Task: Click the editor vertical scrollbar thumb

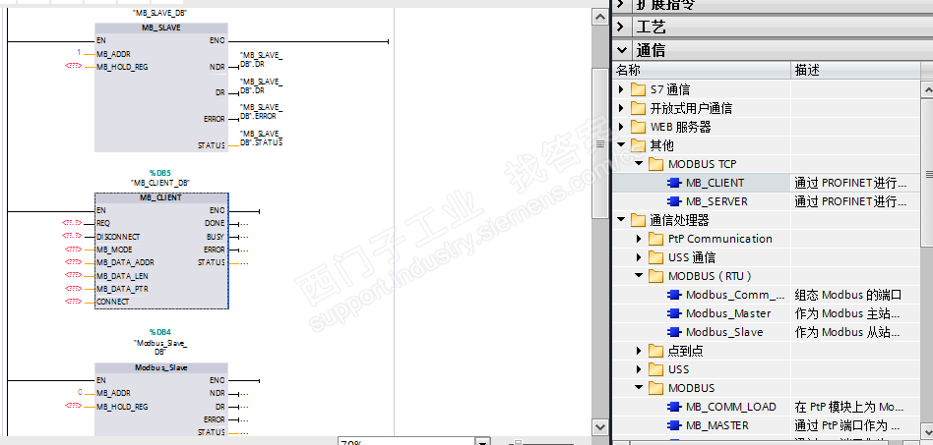Action: (x=600, y=143)
